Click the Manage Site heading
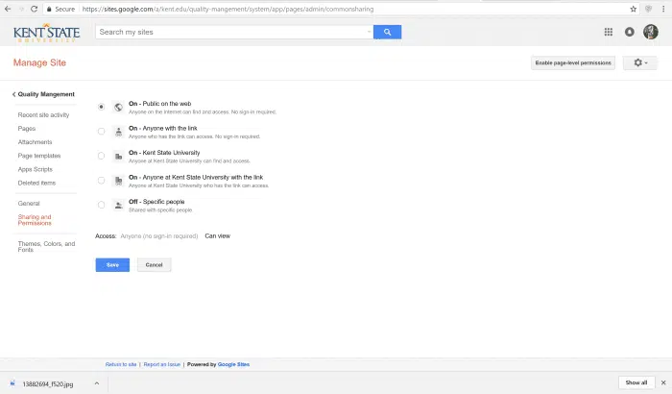 [39, 62]
